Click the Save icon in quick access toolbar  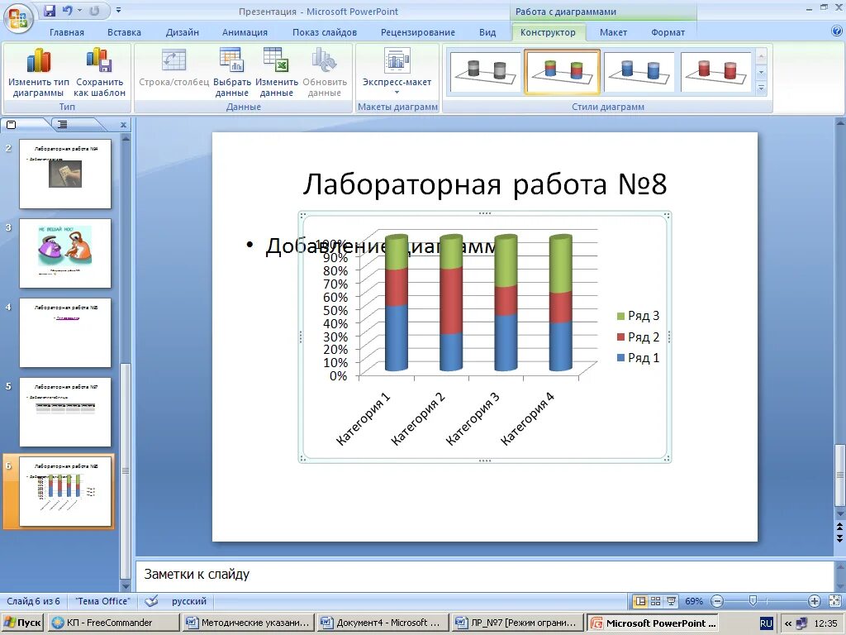[x=50, y=11]
